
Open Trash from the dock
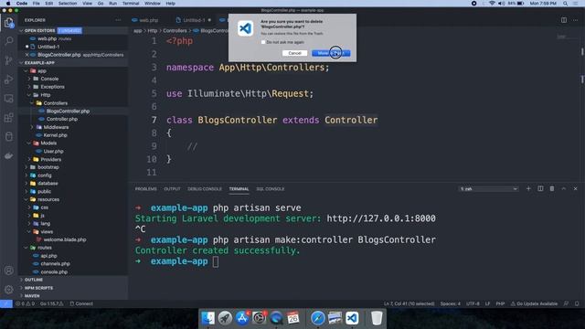point(377,318)
